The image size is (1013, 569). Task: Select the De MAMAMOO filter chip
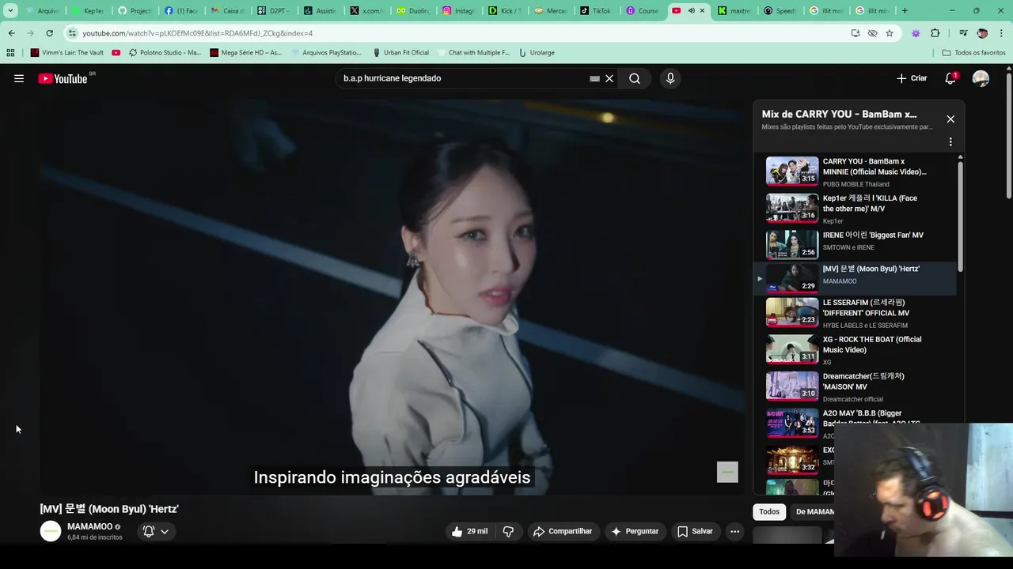point(814,511)
